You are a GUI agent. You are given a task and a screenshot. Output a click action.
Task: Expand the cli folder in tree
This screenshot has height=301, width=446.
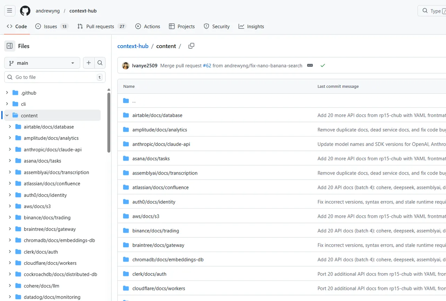click(7, 104)
